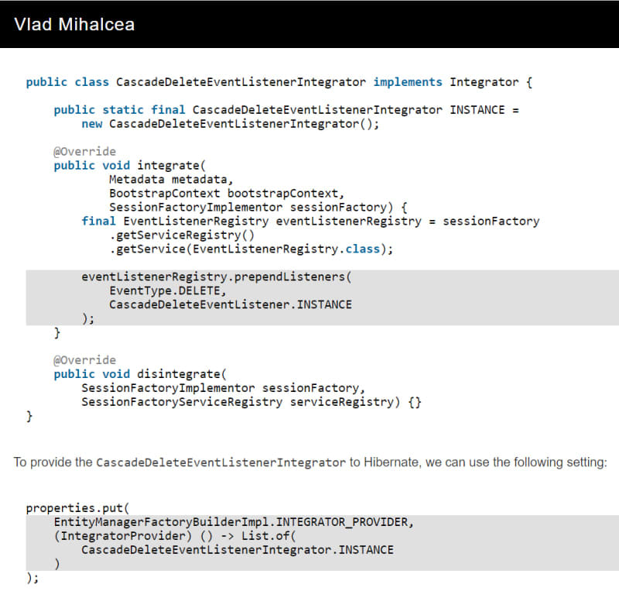Click the word Hibernate in the paragraph

point(392,462)
